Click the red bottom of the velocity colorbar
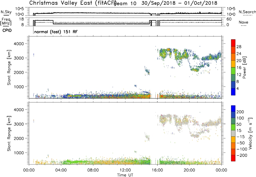 233,158
